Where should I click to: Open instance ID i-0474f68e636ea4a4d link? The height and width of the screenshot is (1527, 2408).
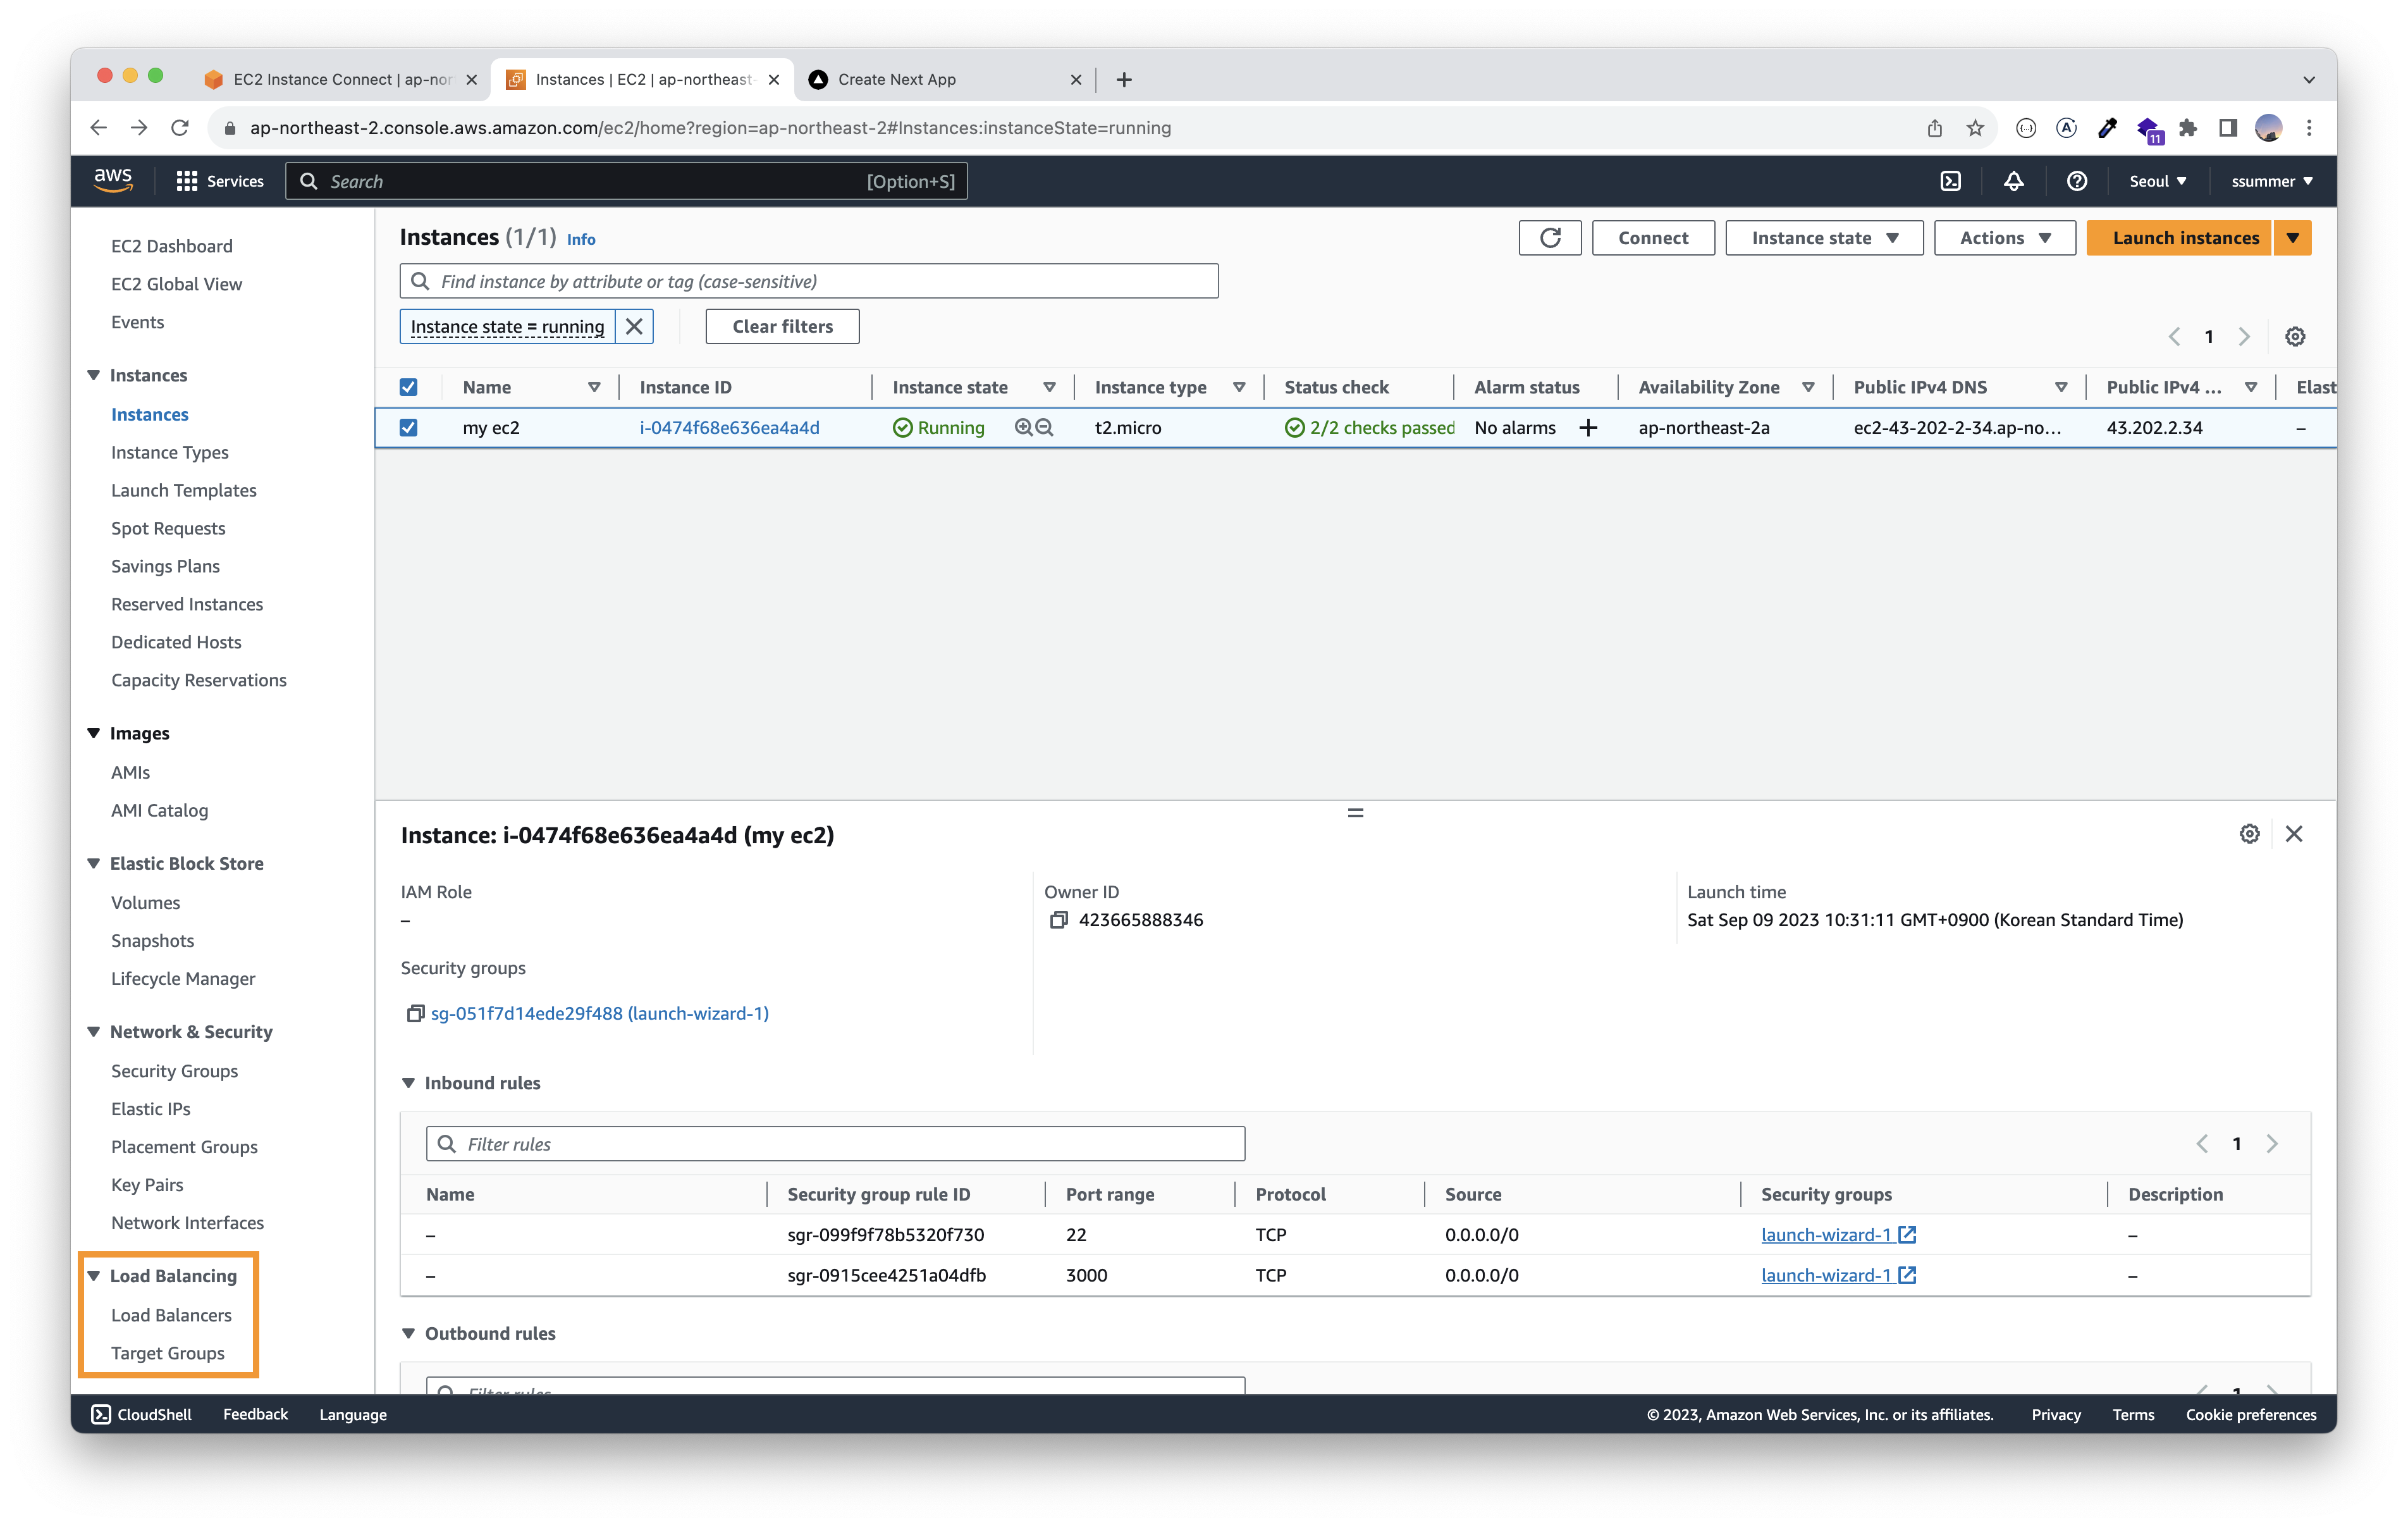(729, 427)
